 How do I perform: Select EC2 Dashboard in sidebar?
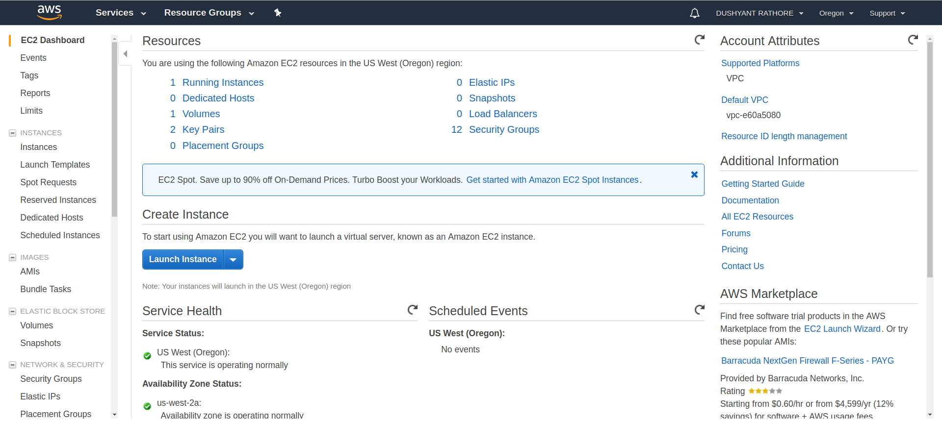tap(52, 40)
